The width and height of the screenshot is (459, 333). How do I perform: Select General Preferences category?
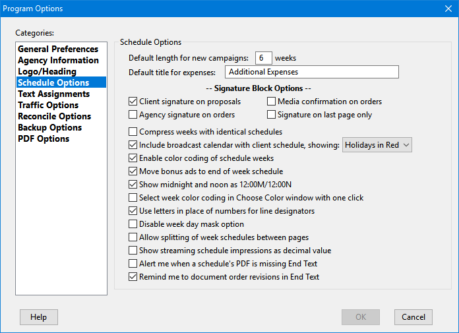(x=58, y=49)
